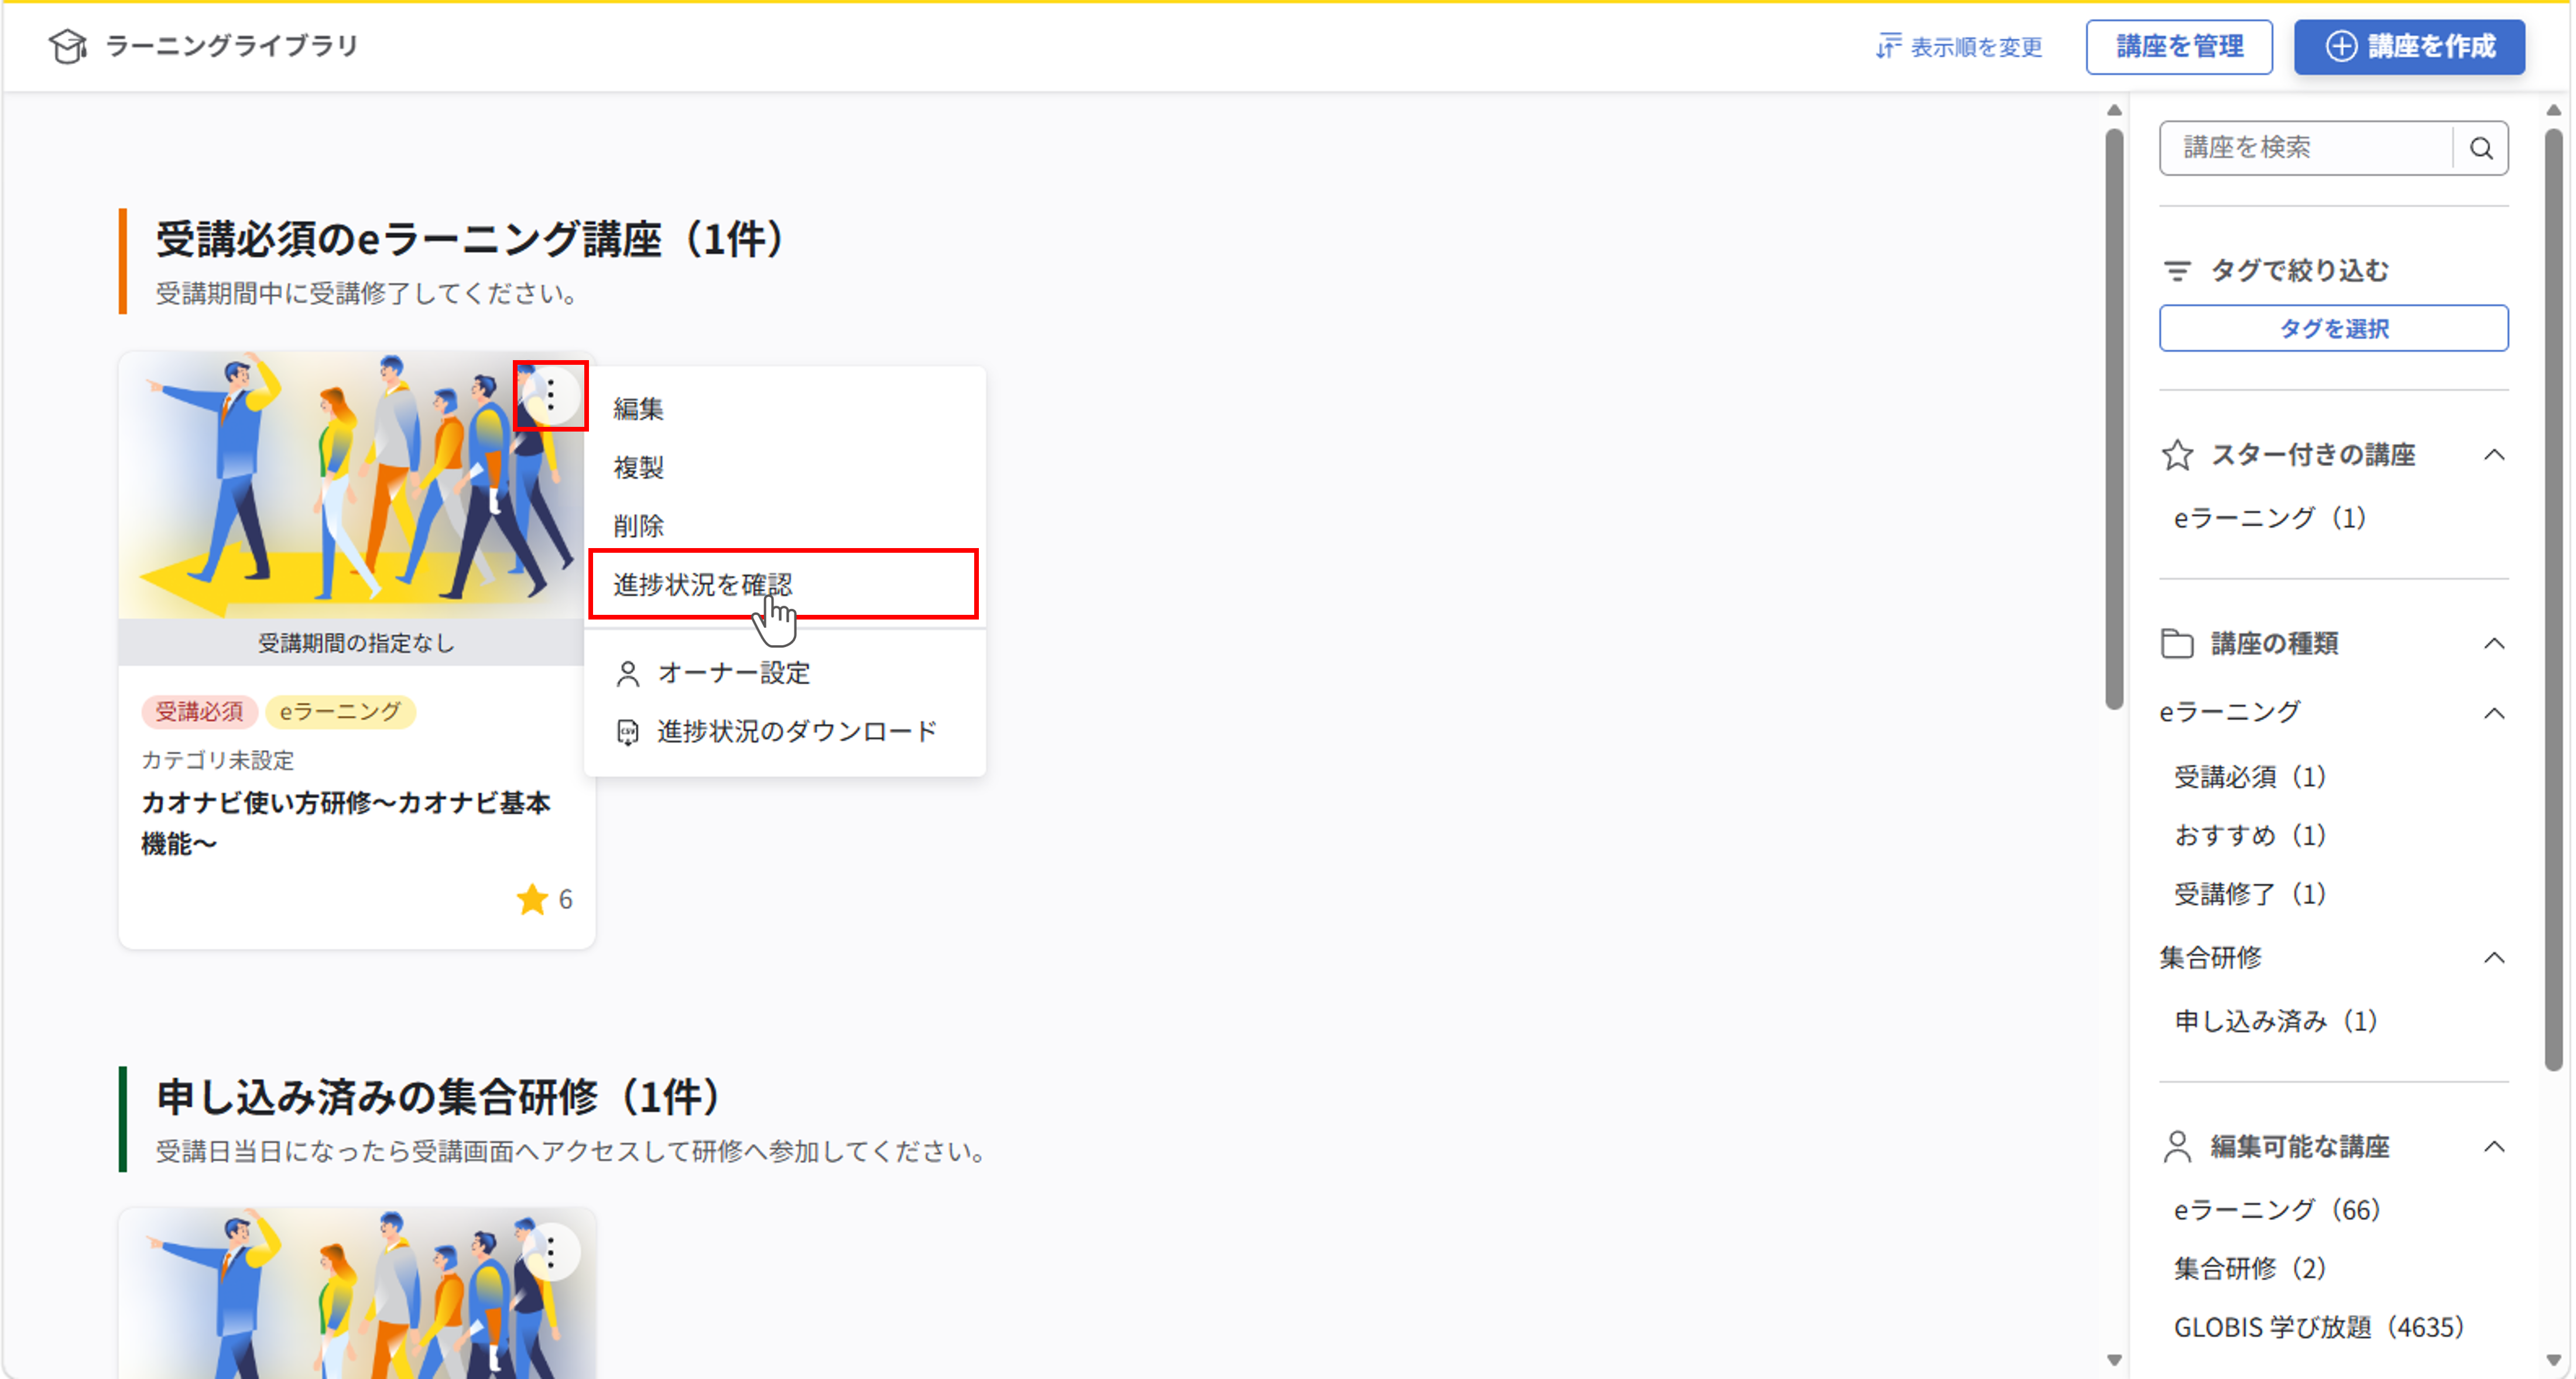The width and height of the screenshot is (2576, 1379).
Task: Open three-dot menu on カオナビ使い方研修 card
Action: [551, 395]
